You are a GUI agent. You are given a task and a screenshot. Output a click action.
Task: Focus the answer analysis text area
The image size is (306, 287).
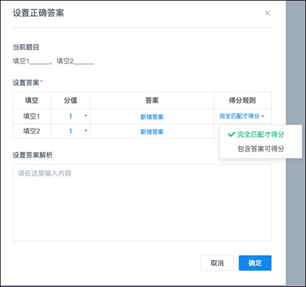(142, 203)
